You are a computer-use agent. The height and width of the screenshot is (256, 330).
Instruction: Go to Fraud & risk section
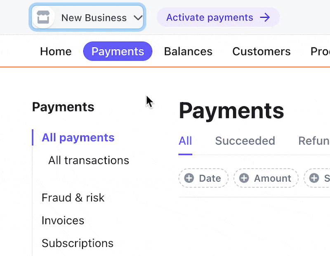click(x=73, y=198)
